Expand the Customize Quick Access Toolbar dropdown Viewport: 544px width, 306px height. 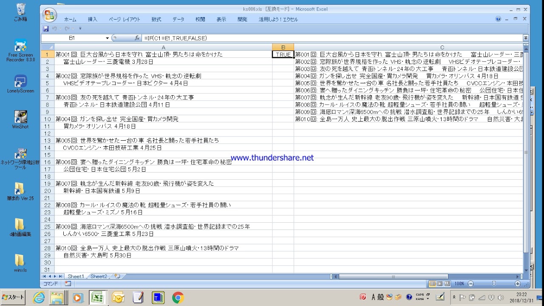pos(80,28)
